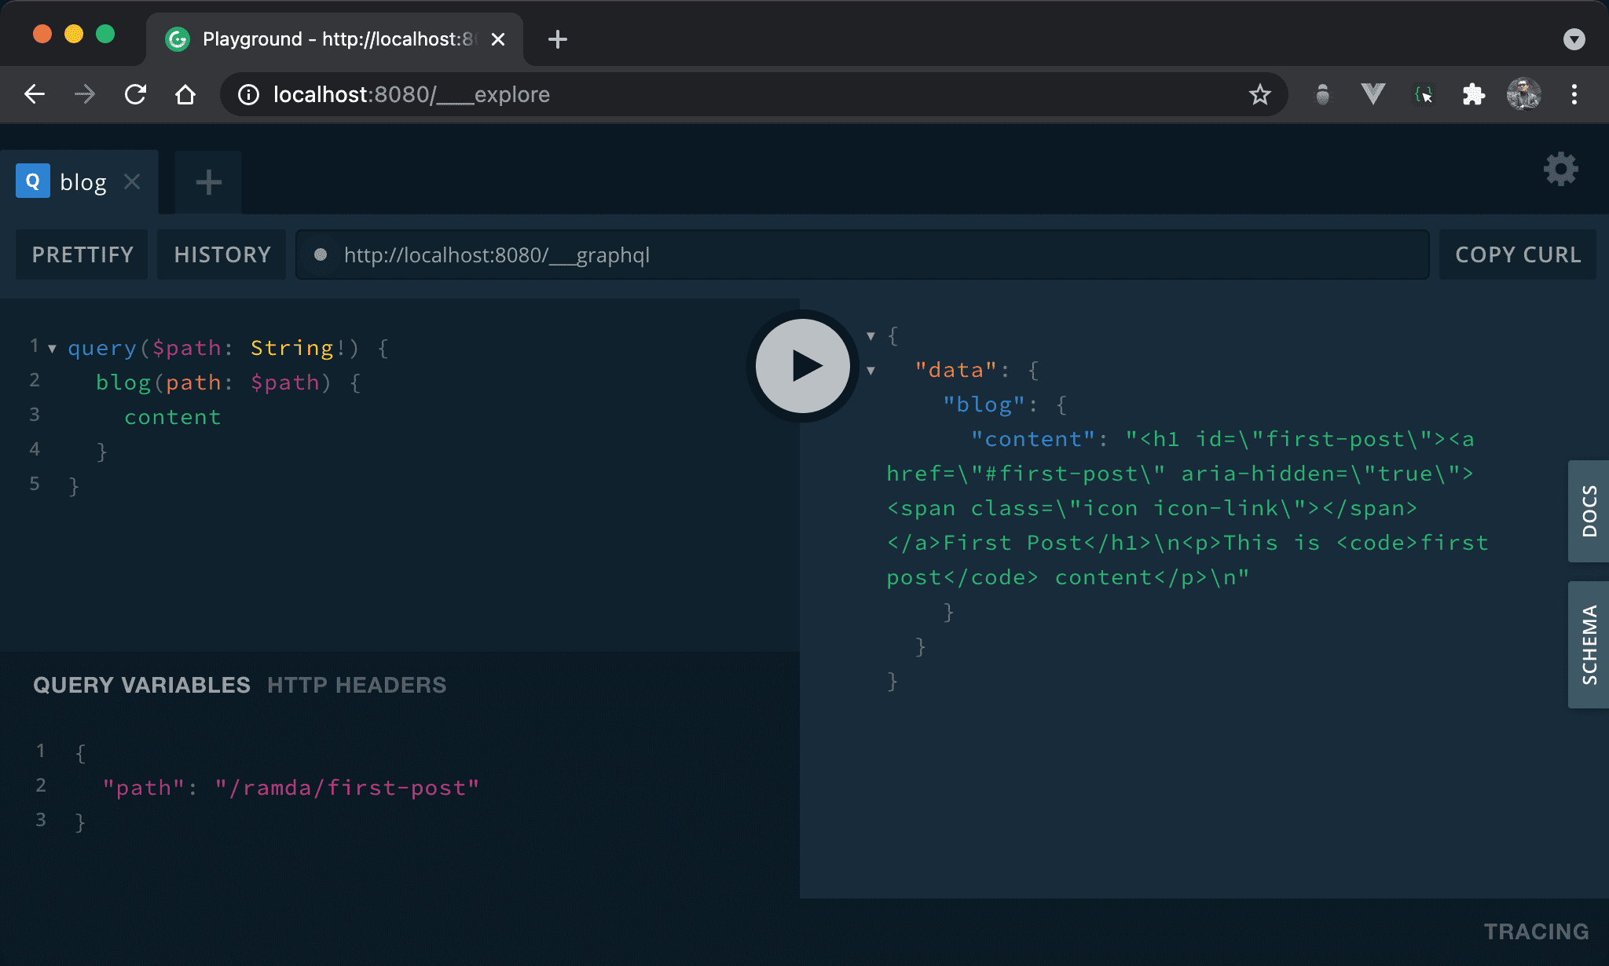
Task: Go forward in browser history
Action: pos(85,94)
